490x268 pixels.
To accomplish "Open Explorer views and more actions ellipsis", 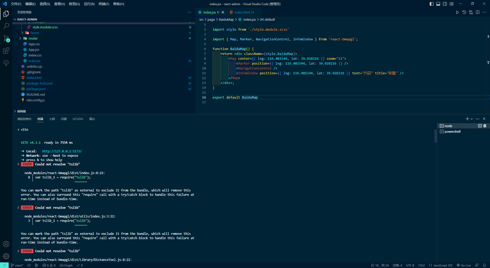I will pos(189,12).
